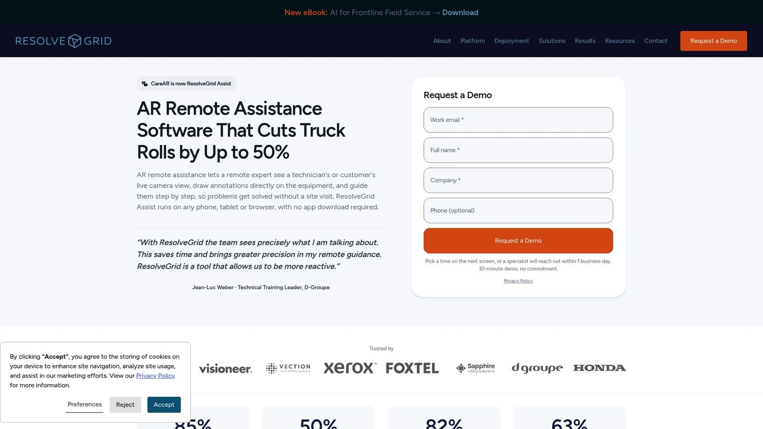Open the About menu item
This screenshot has width=763, height=429.
coord(442,41)
